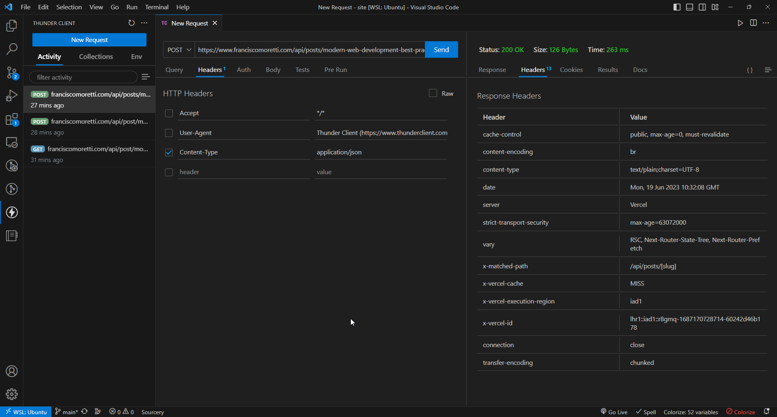Click the Send button

[441, 49]
